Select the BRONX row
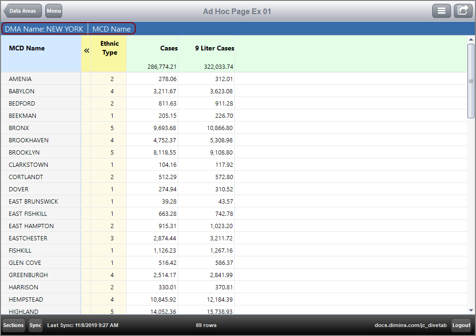The width and height of the screenshot is (476, 336). [19, 128]
